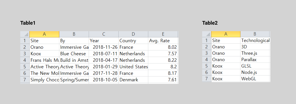296x104 pixels.
Task: Click the United States cell
Action: pyautogui.click(x=133, y=67)
